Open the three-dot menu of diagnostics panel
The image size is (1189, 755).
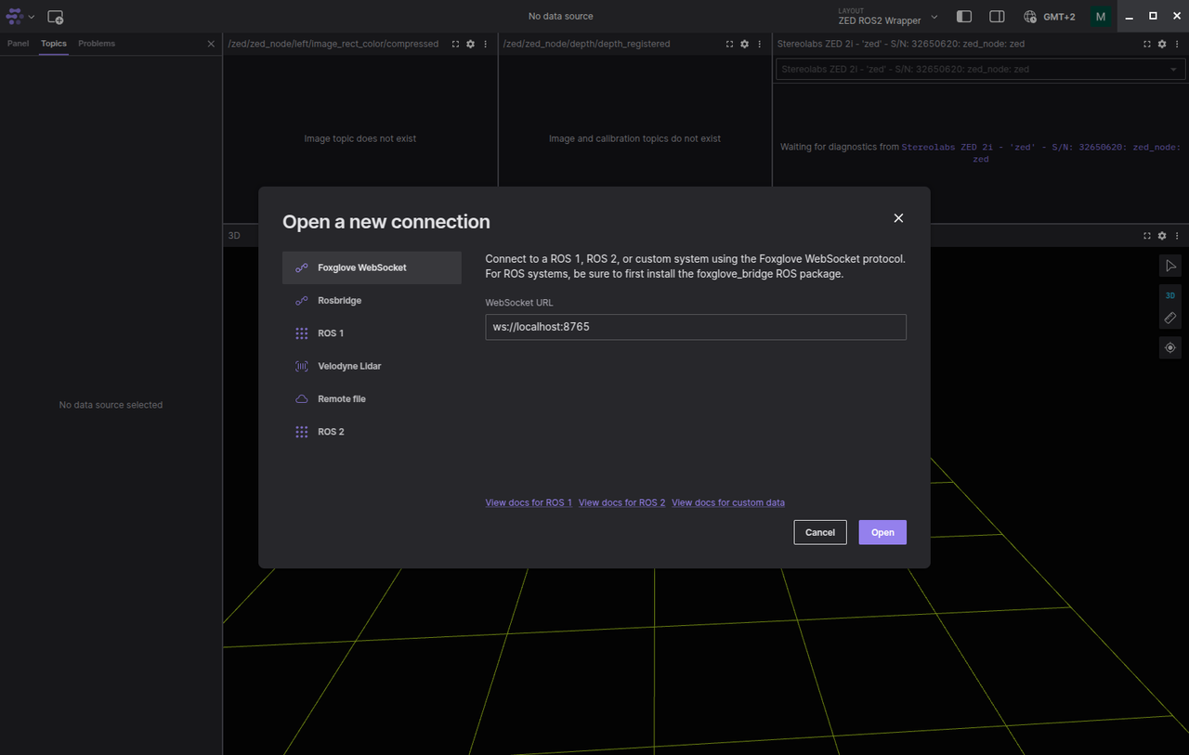click(1176, 44)
